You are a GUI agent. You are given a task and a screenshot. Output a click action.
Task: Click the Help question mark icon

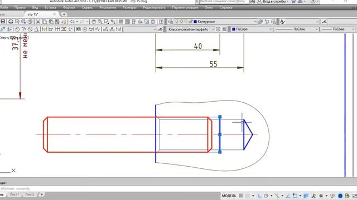point(161,22)
